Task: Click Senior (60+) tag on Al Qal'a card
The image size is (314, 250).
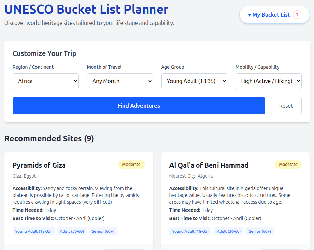Action: click(260, 231)
